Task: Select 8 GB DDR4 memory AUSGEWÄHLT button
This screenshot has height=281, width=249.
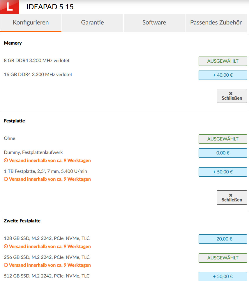Action: click(x=223, y=61)
